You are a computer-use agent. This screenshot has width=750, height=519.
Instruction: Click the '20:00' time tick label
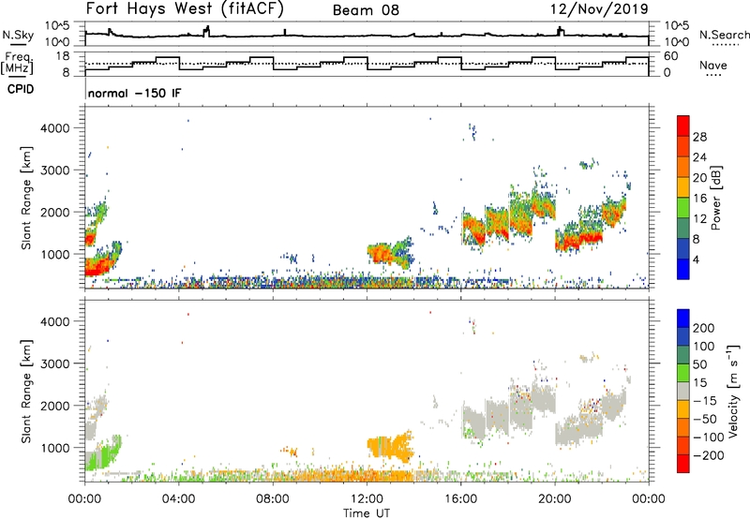[x=555, y=499]
